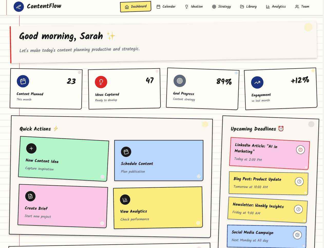Click 'Tomorrow at 10:00 AM' deadline time
Viewport: 324px width, 248px height.
click(251, 187)
